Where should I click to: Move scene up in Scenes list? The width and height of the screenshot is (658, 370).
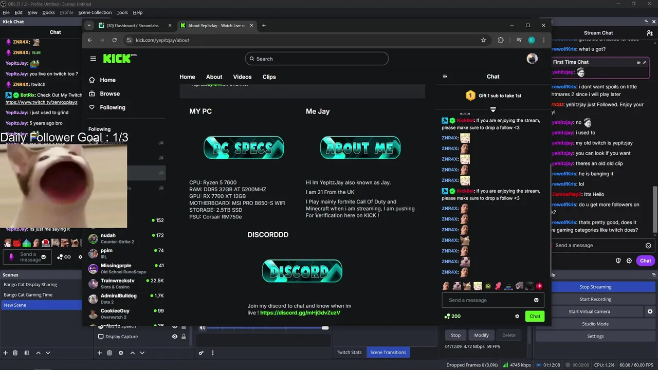[38, 353]
